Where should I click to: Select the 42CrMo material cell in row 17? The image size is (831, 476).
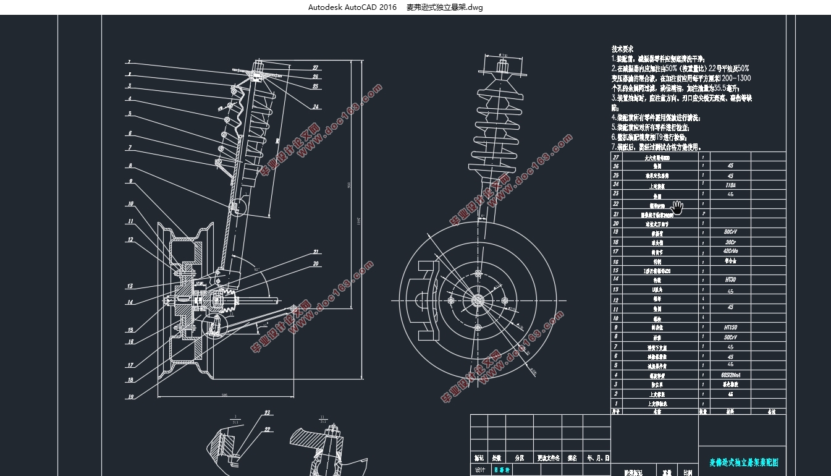730,252
